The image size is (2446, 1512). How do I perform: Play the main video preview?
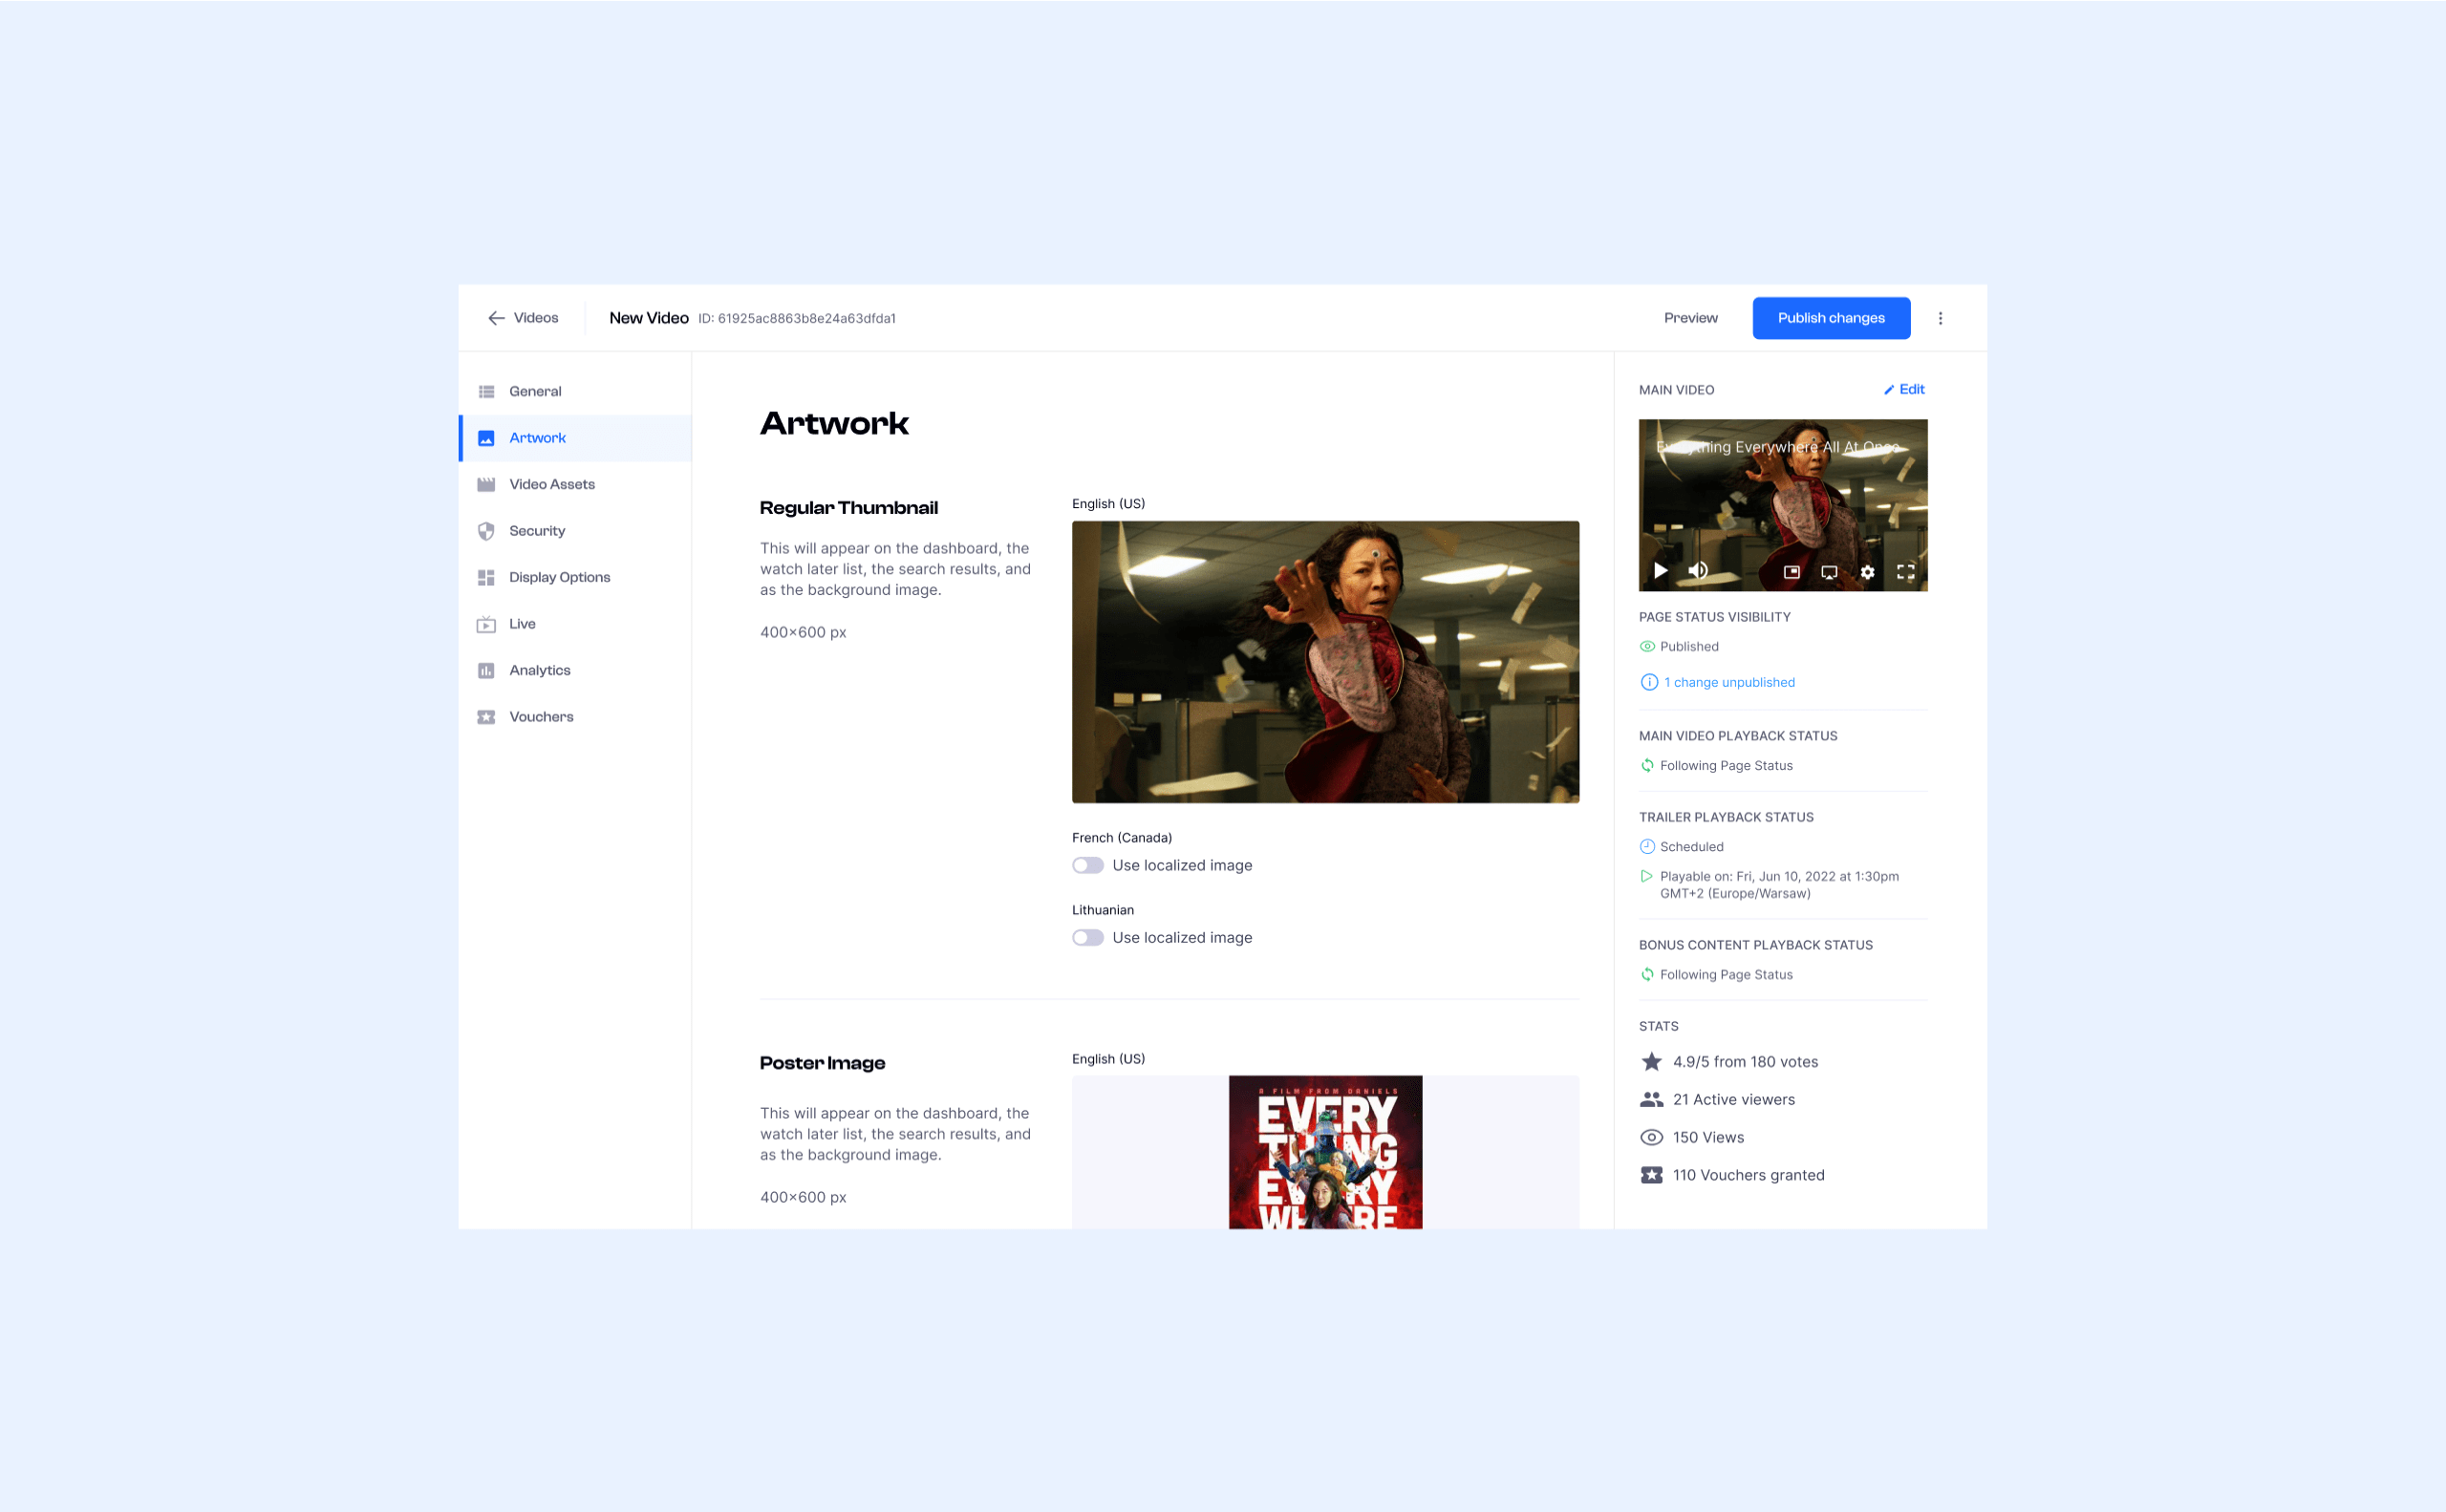tap(1661, 571)
